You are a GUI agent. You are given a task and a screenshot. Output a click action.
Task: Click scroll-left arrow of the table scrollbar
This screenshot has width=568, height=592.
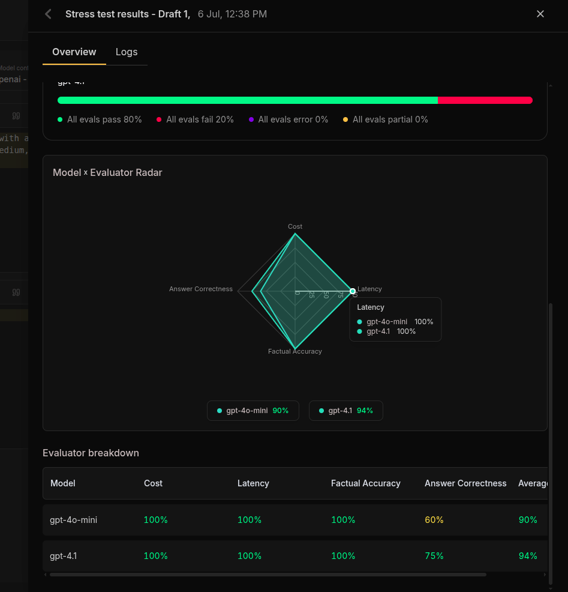tap(46, 575)
